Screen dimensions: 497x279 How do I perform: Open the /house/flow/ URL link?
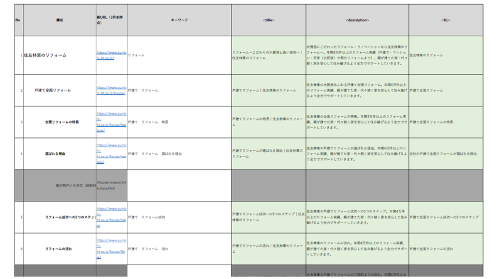click(x=111, y=249)
